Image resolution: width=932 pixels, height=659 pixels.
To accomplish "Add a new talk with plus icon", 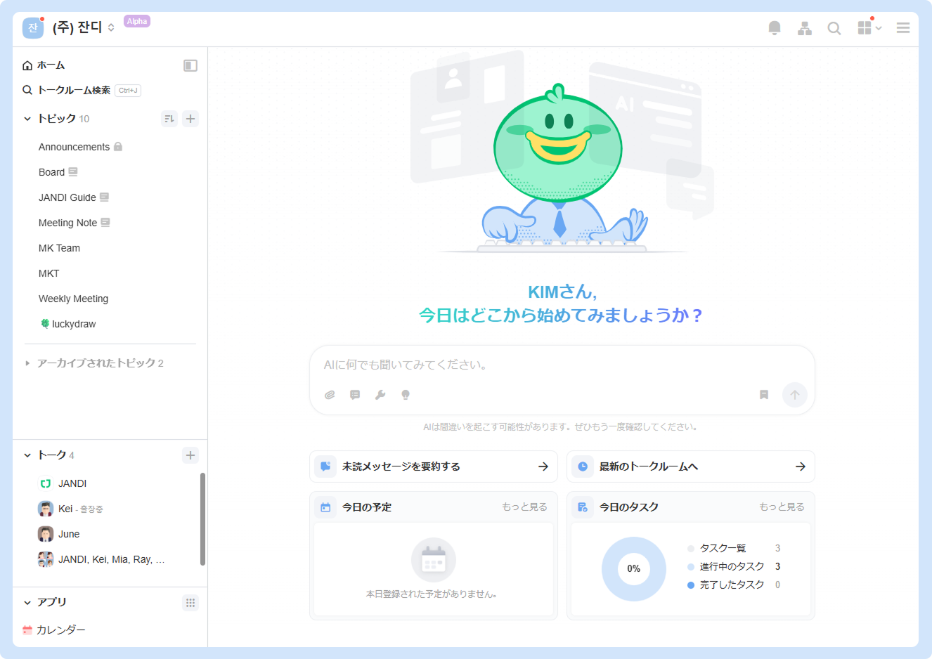I will coord(190,455).
